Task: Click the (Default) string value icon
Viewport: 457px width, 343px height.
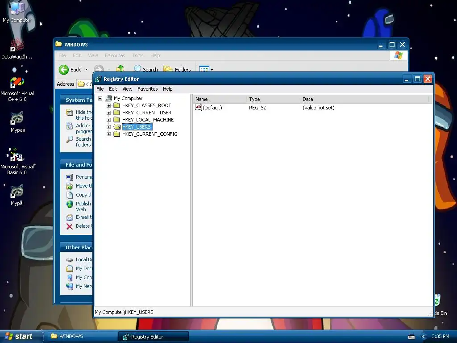Action: tap(199, 107)
